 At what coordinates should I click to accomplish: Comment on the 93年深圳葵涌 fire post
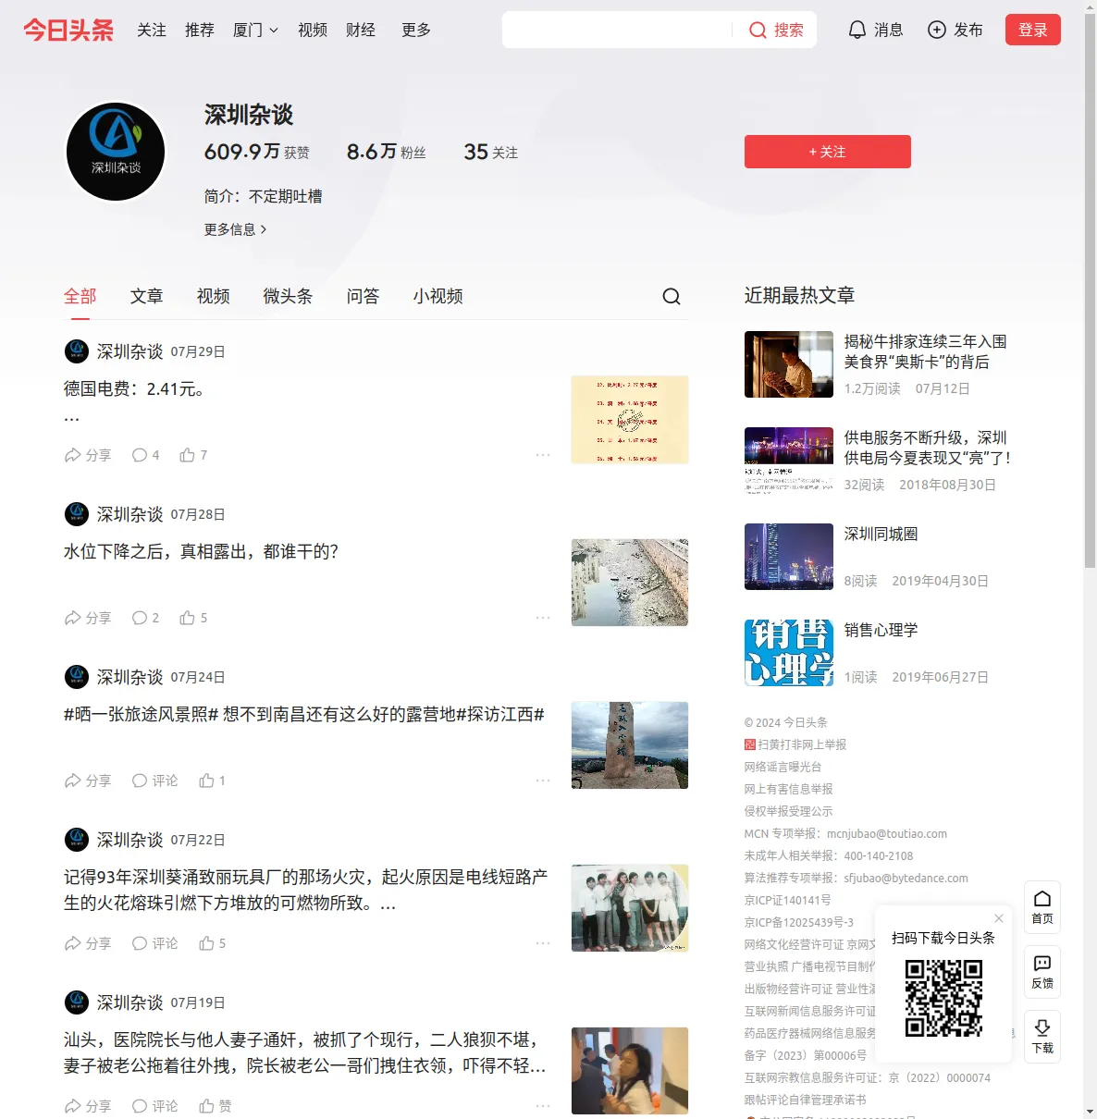point(155,943)
